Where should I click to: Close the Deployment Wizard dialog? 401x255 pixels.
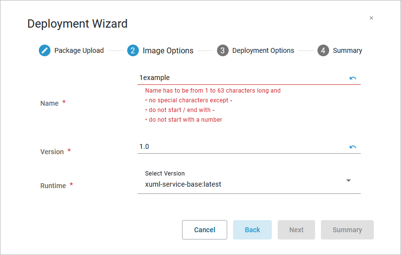pos(371,18)
